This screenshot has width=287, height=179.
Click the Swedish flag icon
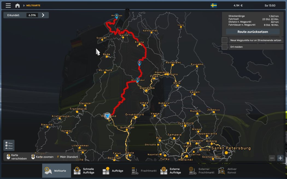click(x=214, y=5)
